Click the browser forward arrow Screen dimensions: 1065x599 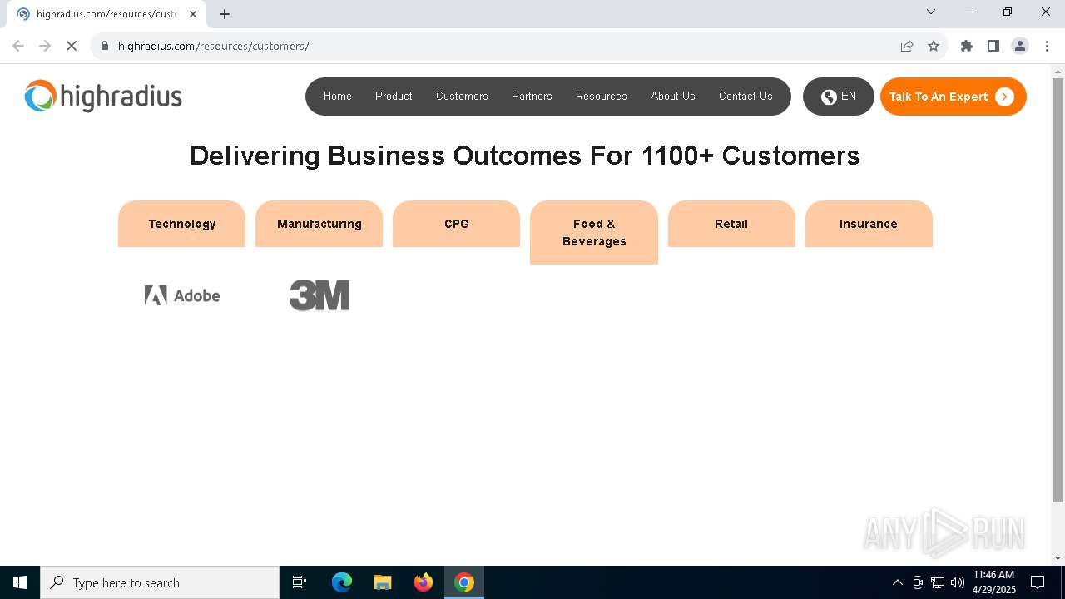point(45,46)
